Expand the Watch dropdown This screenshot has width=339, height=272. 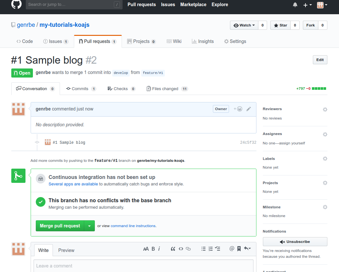[244, 25]
